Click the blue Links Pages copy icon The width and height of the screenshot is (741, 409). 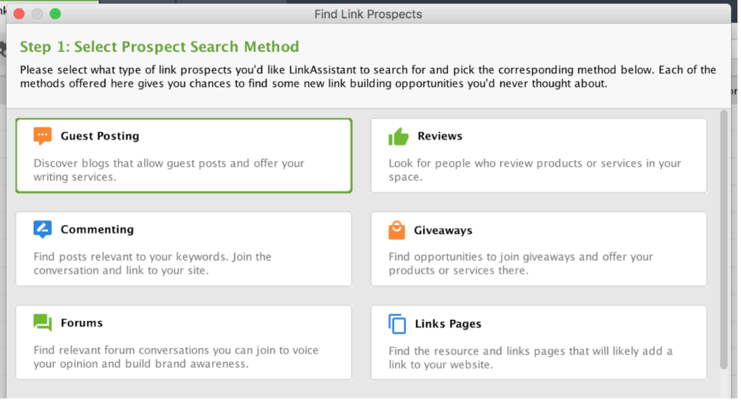point(397,324)
